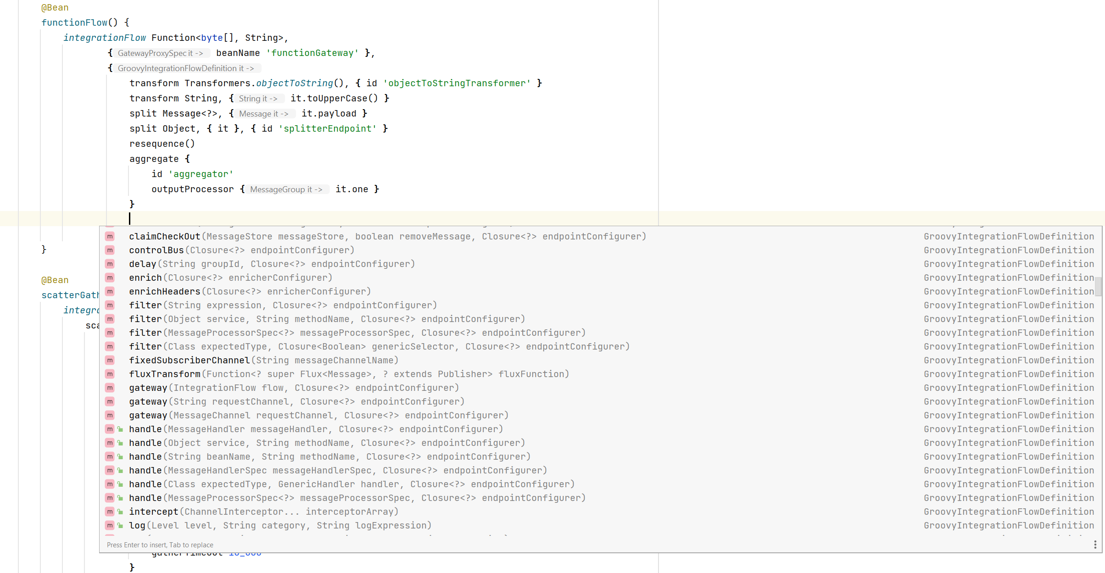
Task: Click method icon beside claimCheckOut suggestion
Action: click(x=110, y=236)
